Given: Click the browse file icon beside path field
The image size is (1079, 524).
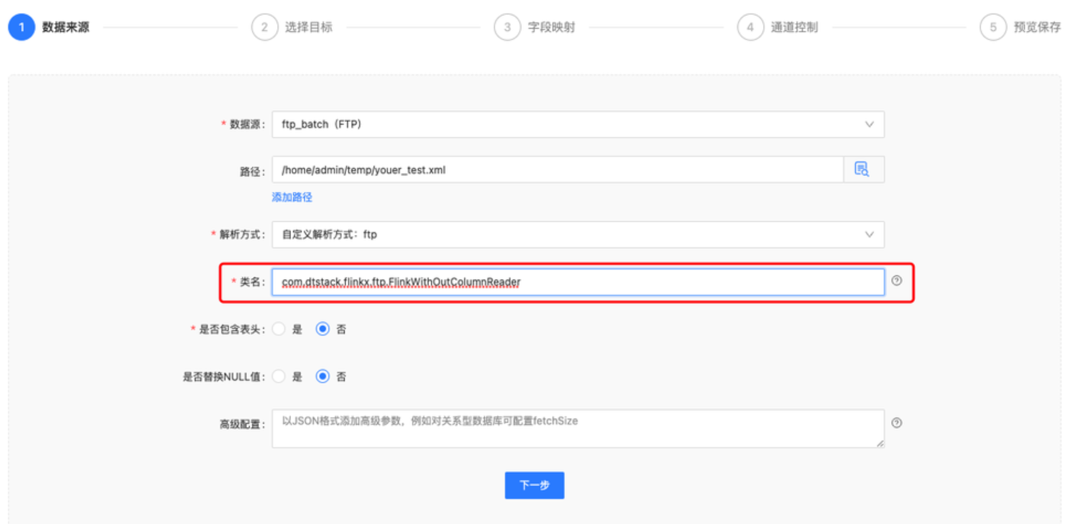Looking at the screenshot, I should coord(862,170).
